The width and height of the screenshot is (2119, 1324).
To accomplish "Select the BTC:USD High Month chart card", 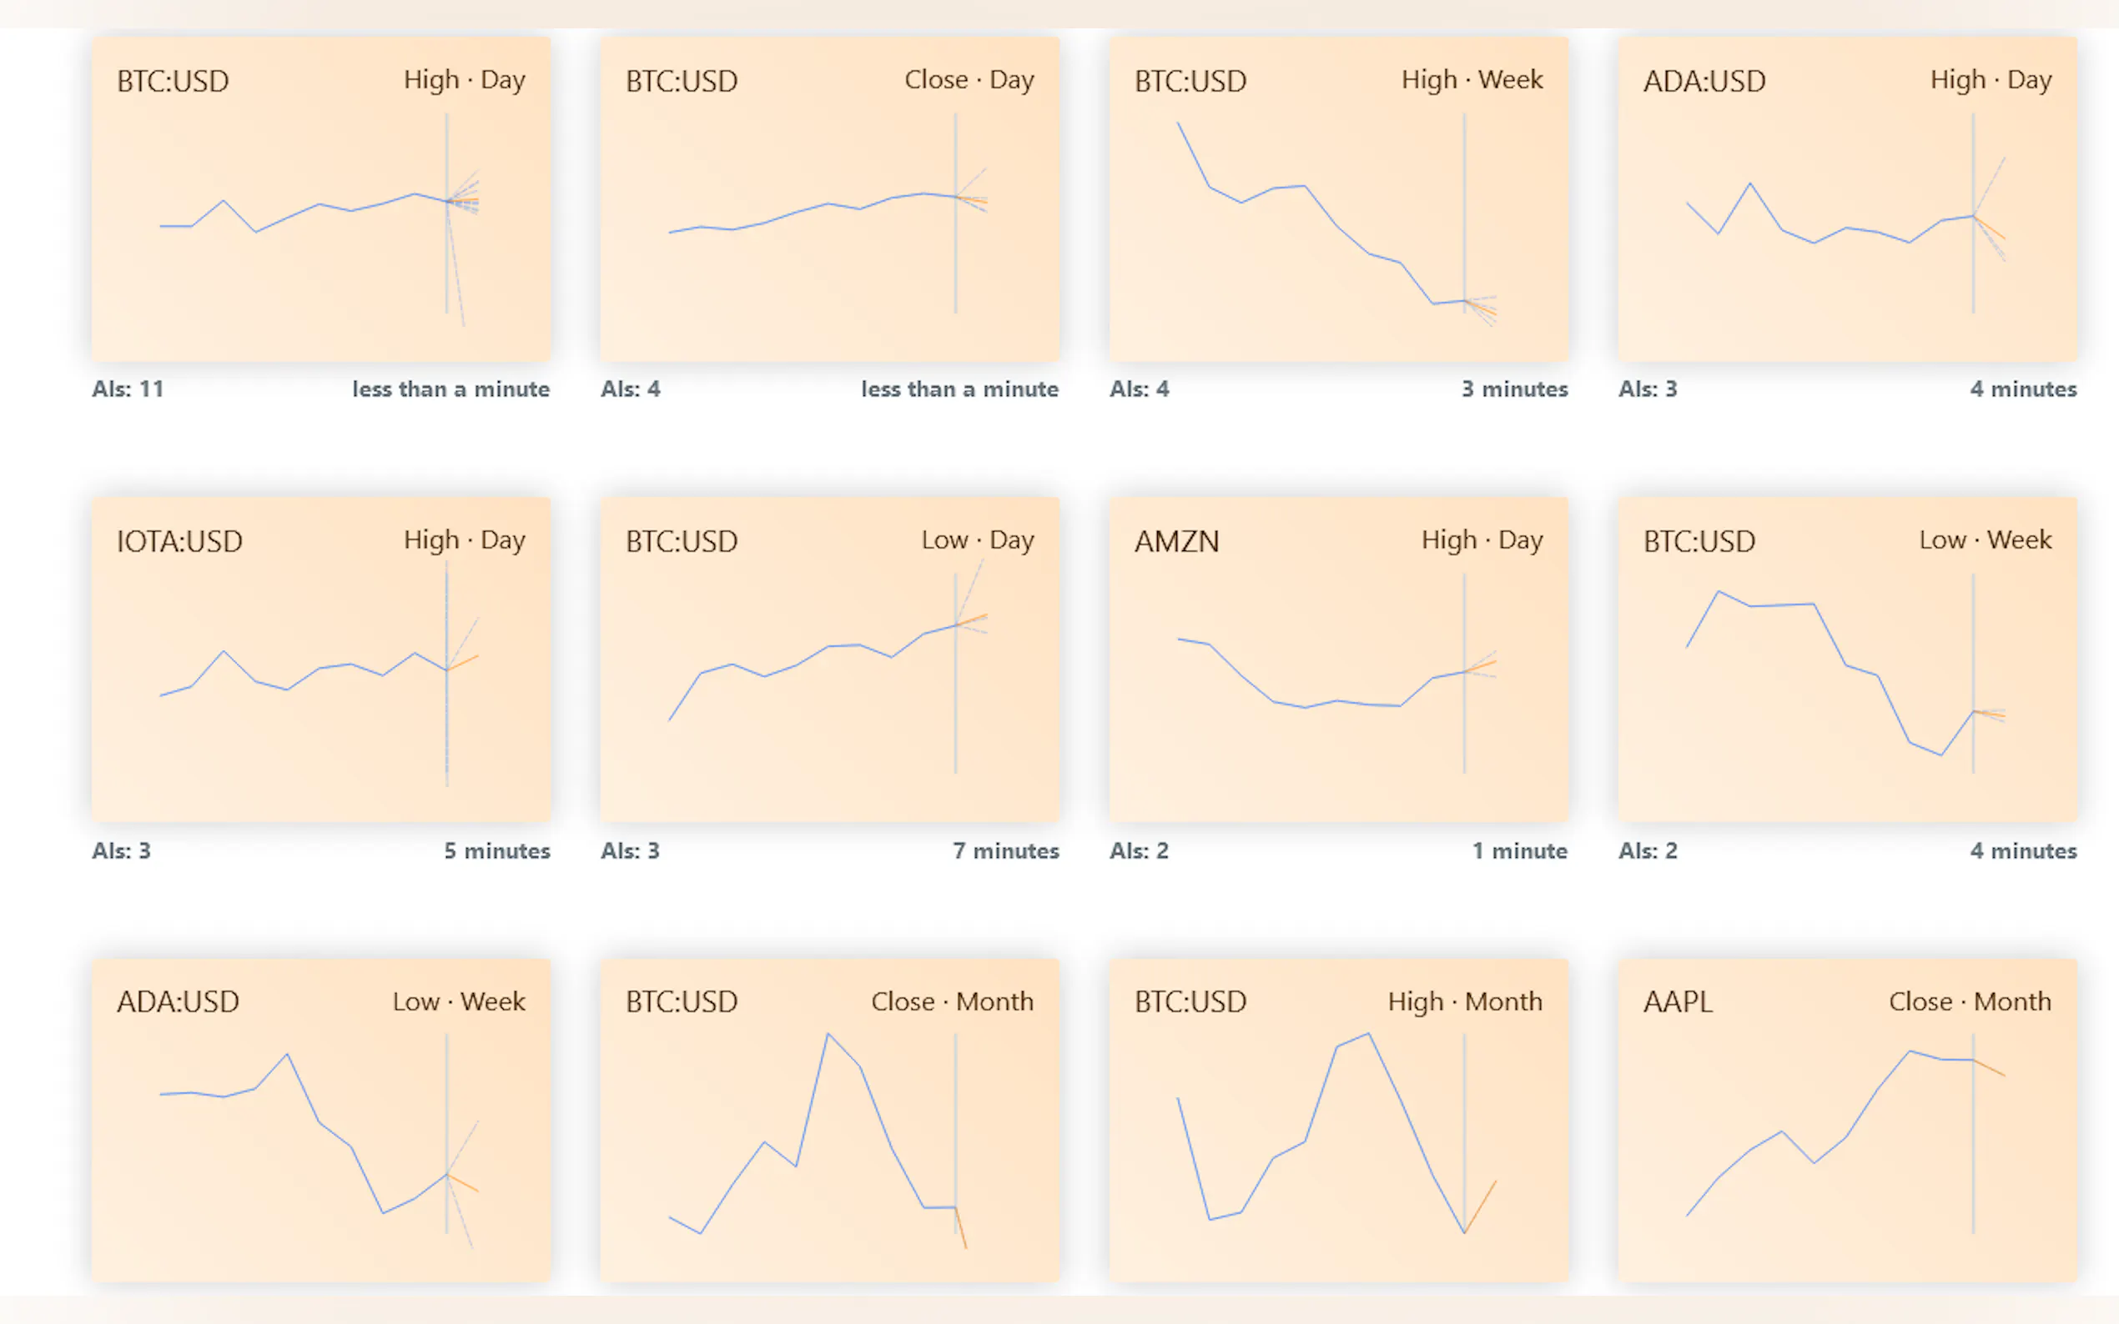I will 1338,1120.
